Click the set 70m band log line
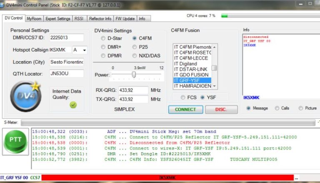 pyautogui.click(x=124, y=132)
